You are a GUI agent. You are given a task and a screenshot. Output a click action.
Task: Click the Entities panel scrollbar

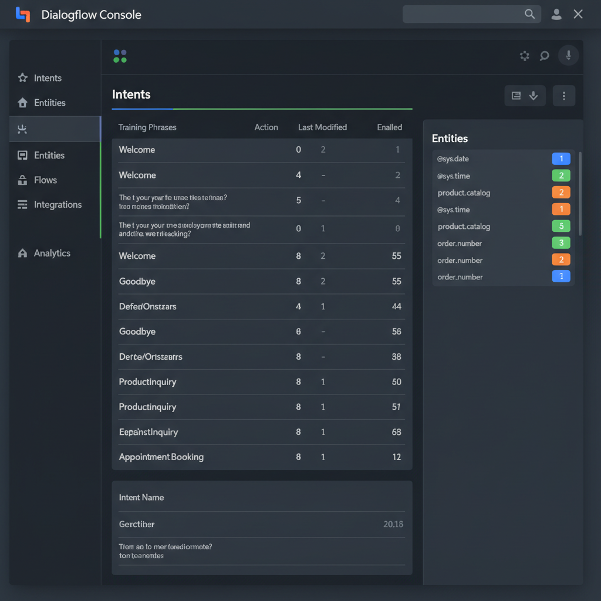click(580, 194)
